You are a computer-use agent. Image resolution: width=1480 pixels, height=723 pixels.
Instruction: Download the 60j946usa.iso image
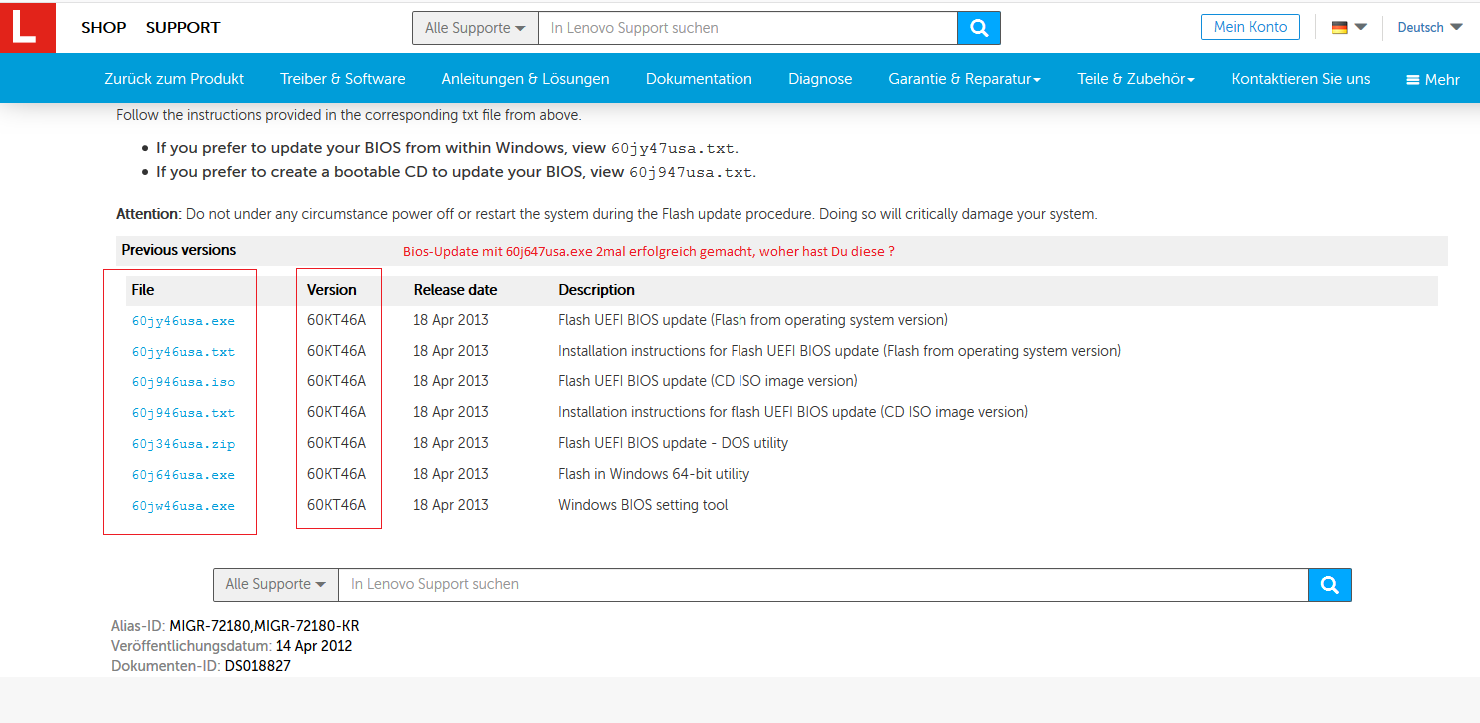pyautogui.click(x=183, y=382)
